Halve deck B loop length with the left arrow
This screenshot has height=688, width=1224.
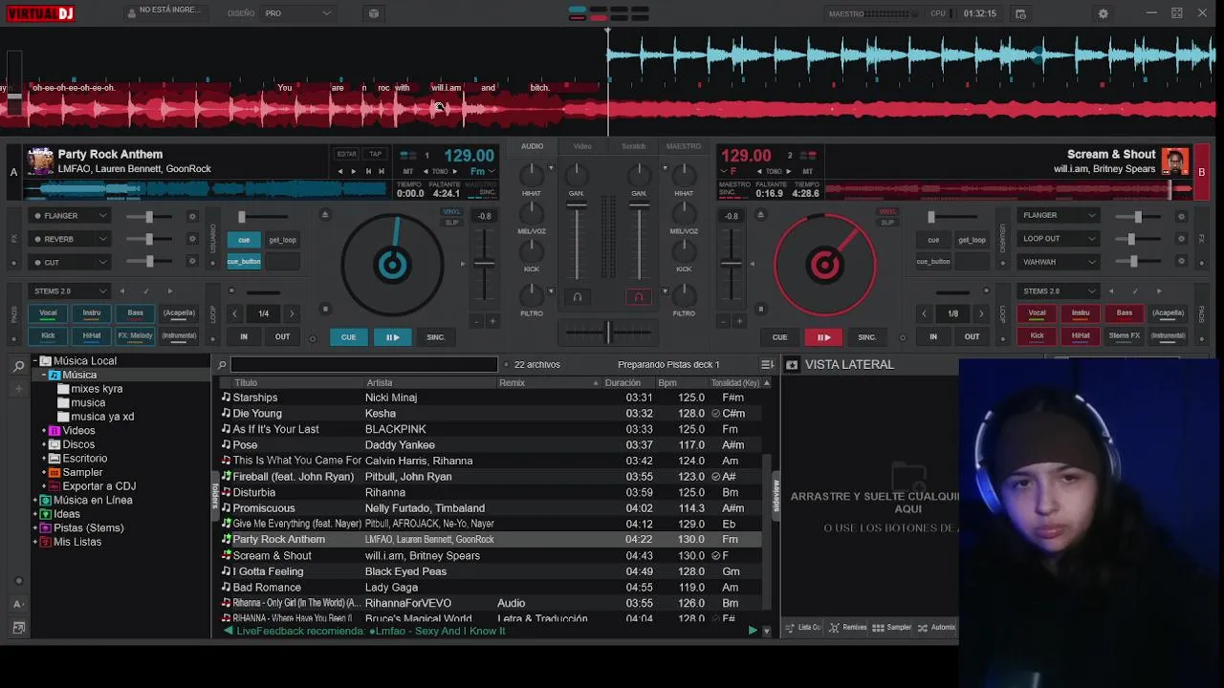[x=924, y=313]
